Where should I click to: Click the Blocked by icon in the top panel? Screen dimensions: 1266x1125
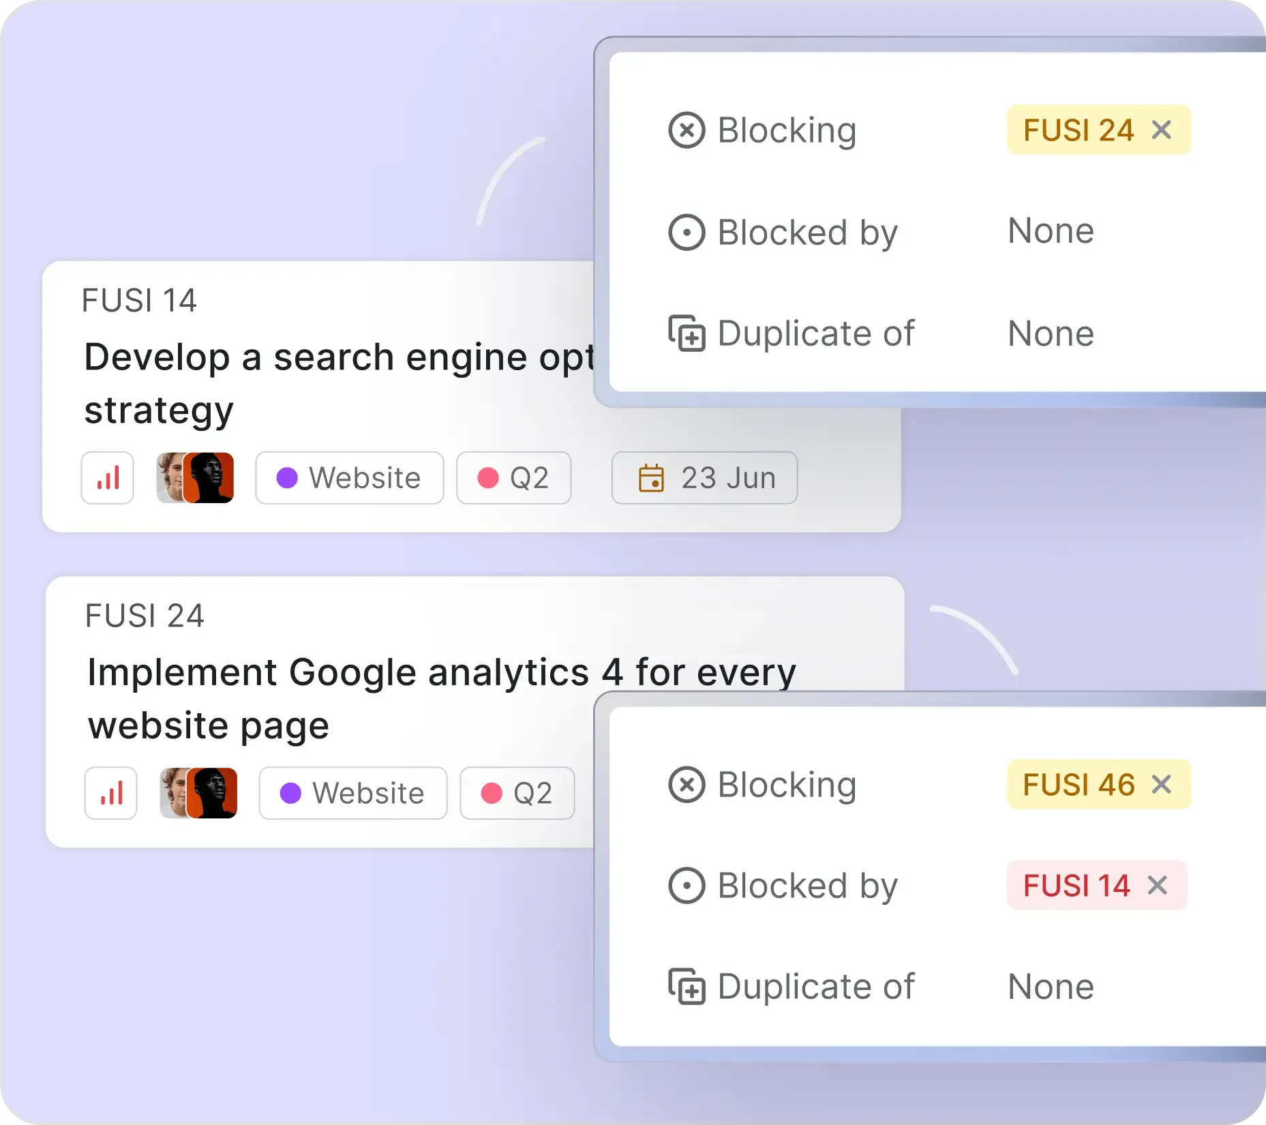687,232
